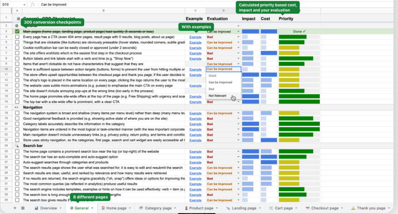Viewport: 398px width, 214px height.
Task: Open the all sheets list icon
Action: [23, 208]
